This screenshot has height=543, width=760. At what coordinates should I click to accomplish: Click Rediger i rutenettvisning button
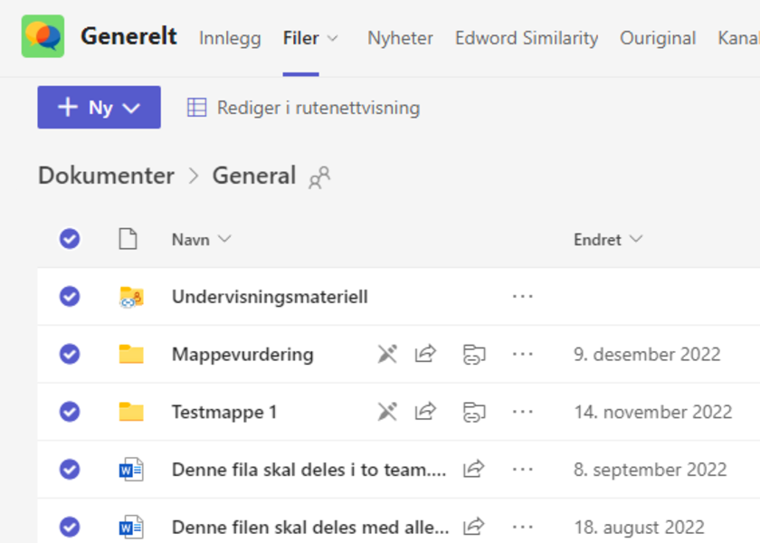pos(303,108)
